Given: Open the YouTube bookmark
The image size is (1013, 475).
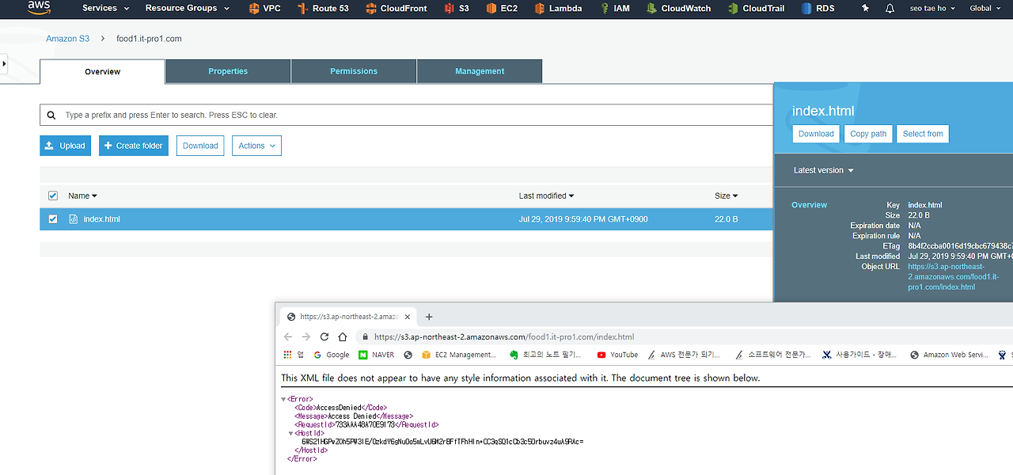Looking at the screenshot, I should point(617,355).
